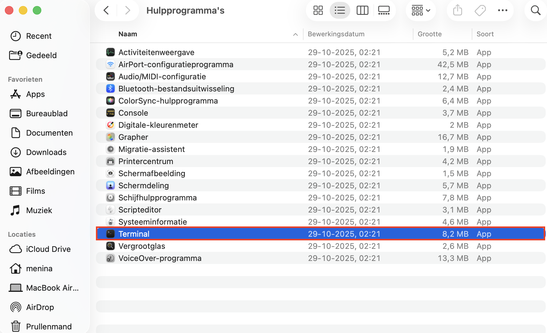This screenshot has width=547, height=333.
Task: Click the Grapher application icon
Action: pos(110,137)
